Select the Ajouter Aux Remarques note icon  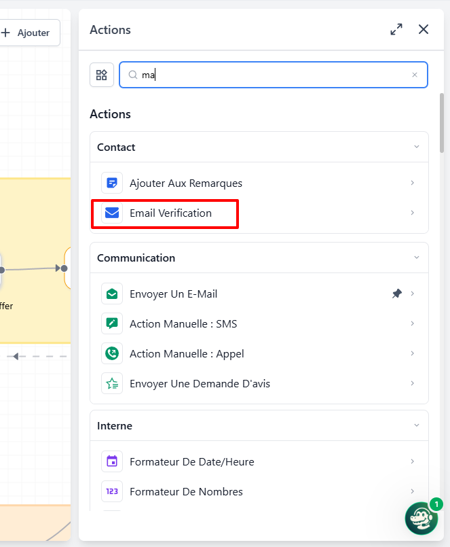point(112,183)
